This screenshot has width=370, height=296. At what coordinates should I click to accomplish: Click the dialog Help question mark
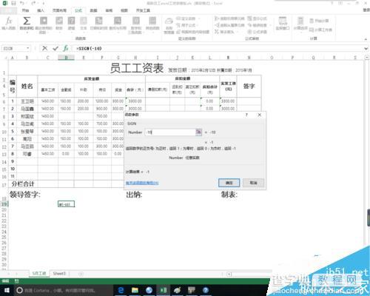pos(246,115)
